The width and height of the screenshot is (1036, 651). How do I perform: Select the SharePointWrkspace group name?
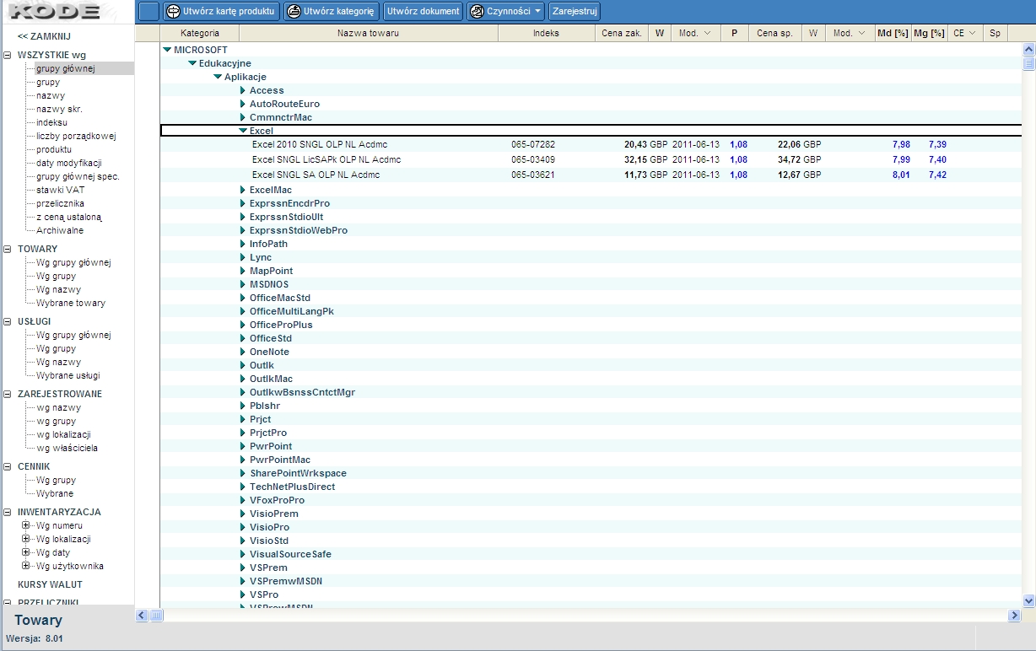[298, 473]
